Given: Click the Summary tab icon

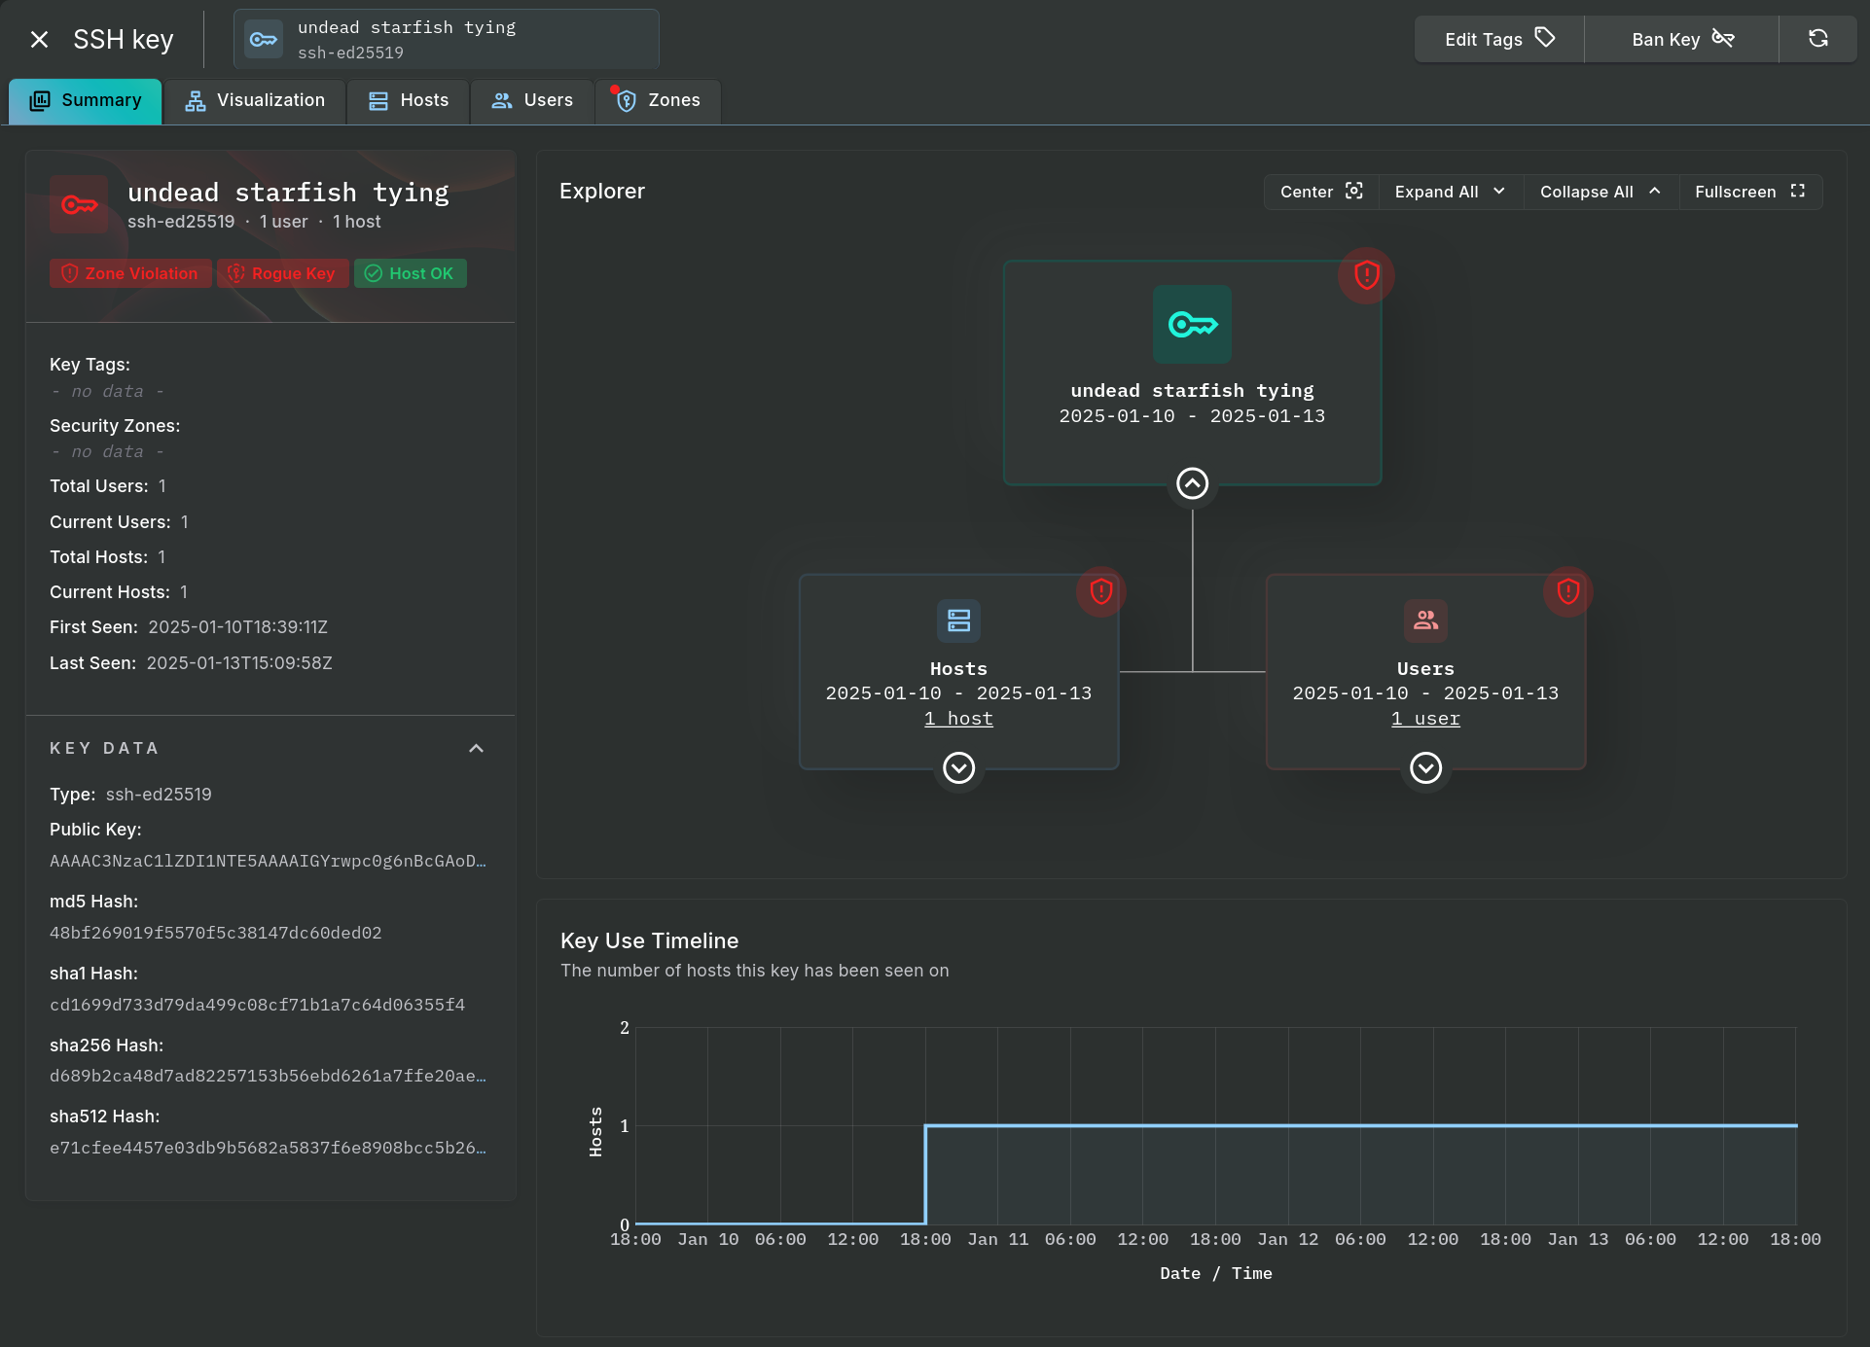Looking at the screenshot, I should click(40, 101).
